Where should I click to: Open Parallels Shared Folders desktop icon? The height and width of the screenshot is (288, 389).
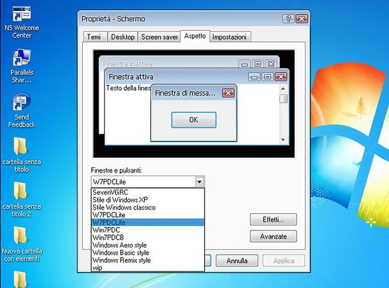(22, 66)
